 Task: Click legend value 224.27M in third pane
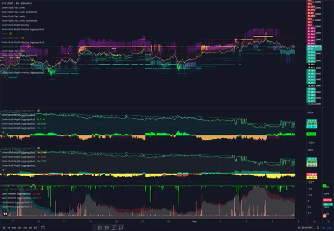41,161
